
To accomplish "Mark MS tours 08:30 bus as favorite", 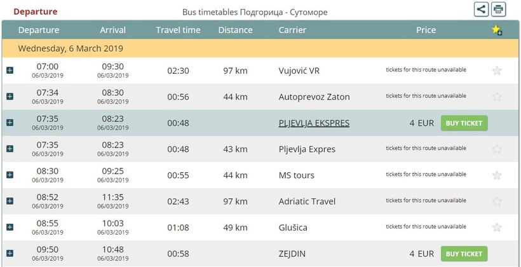I will [x=497, y=175].
